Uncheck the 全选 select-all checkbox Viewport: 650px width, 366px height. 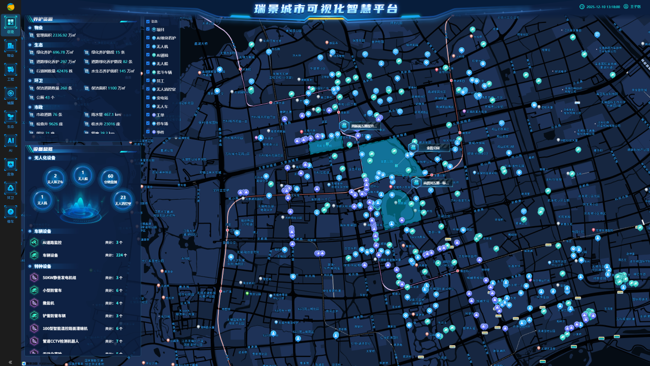coord(148,21)
